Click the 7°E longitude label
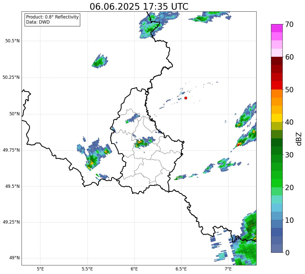The width and height of the screenshot is (305, 274). coord(228,269)
